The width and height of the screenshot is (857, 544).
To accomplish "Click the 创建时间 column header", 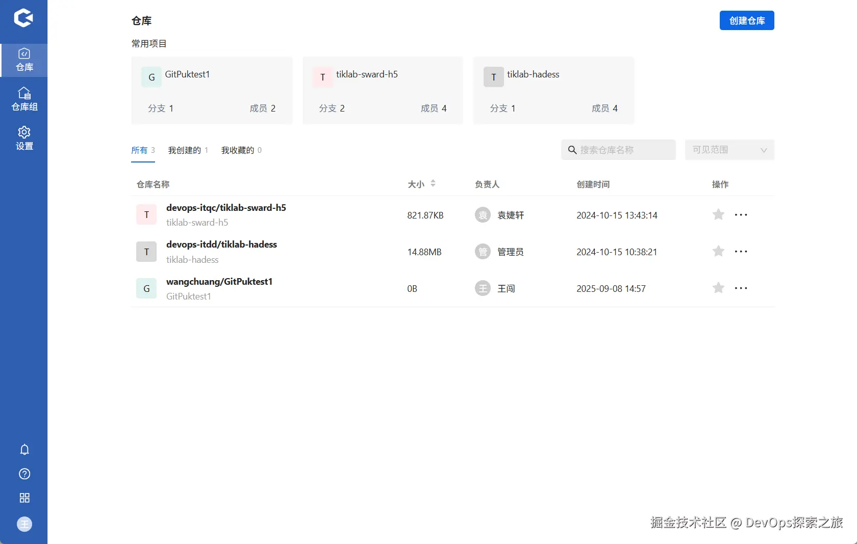I will tap(593, 184).
